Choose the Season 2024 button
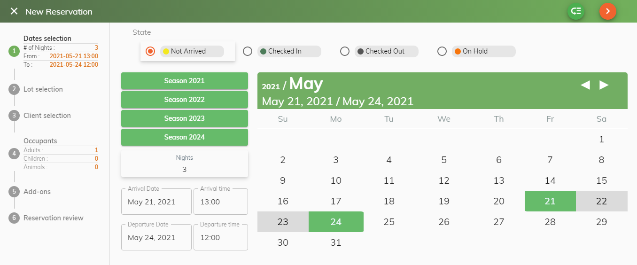Screen dimensions: 637x265 click(x=185, y=137)
